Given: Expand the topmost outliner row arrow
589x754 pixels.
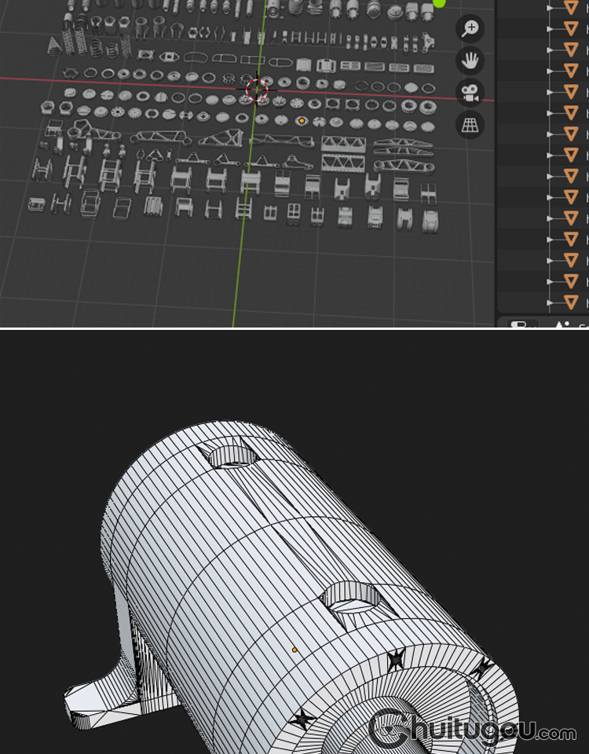Looking at the screenshot, I should point(550,7).
